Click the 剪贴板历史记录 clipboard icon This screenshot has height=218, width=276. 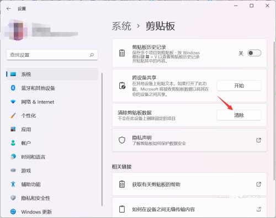point(122,53)
